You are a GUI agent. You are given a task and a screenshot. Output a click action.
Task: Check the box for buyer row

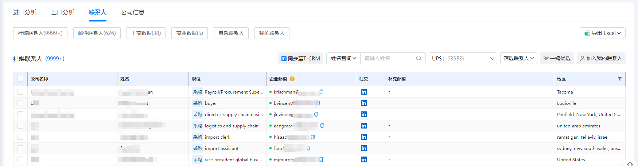[x=20, y=103]
